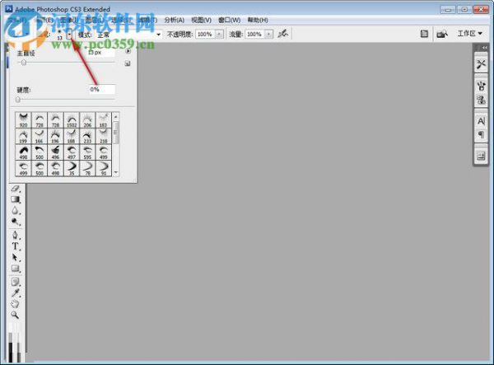This screenshot has width=494, height=365.
Task: Select the Eraser tool in toolbox
Action: tap(16, 189)
